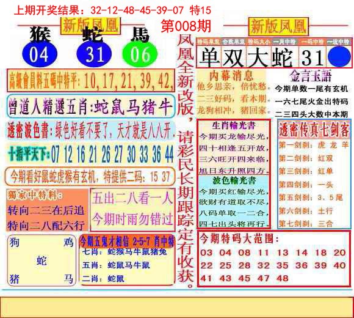Select the solid blue circle in 一波中特 column
354x318 pixels.
tap(339, 57)
